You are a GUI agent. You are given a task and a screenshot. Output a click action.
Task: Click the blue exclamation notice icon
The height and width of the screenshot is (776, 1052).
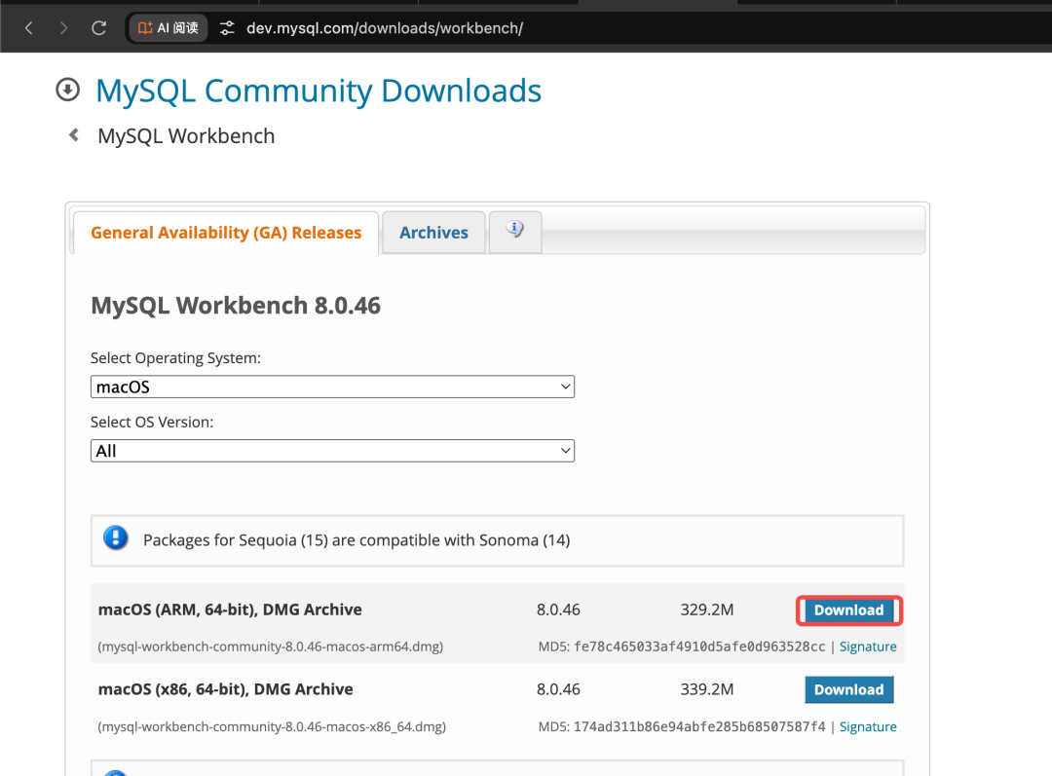tap(115, 537)
